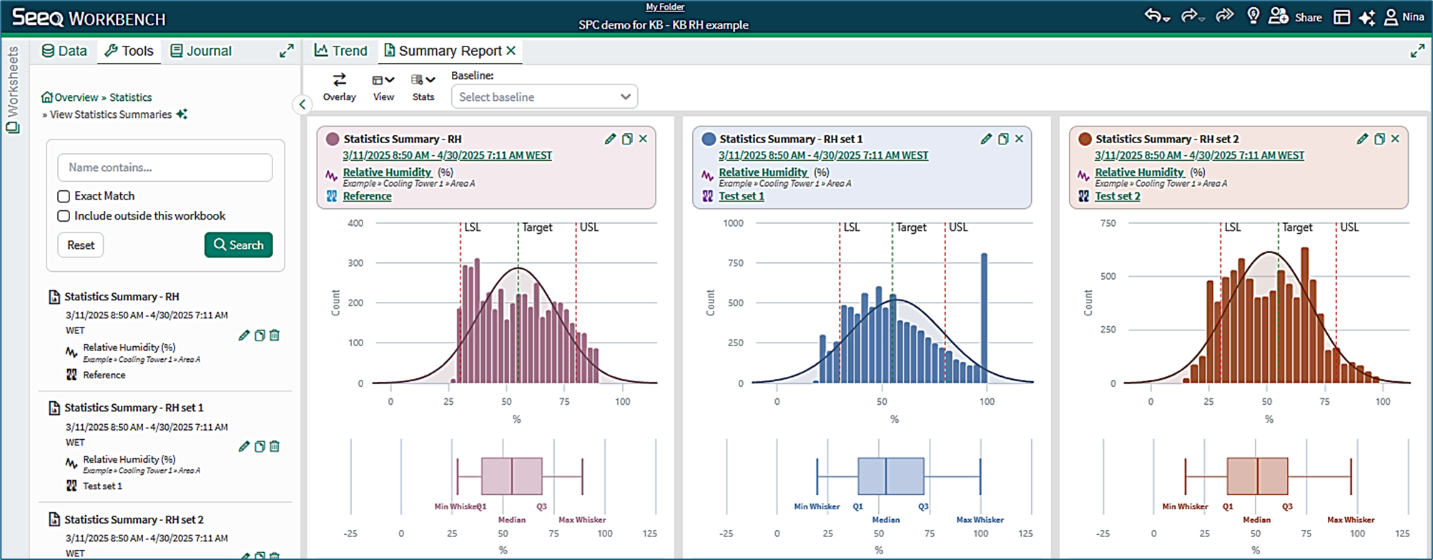Trash Statistics Summary - RH set 1 list entry
Image resolution: width=1433 pixels, height=560 pixels.
pyautogui.click(x=275, y=447)
